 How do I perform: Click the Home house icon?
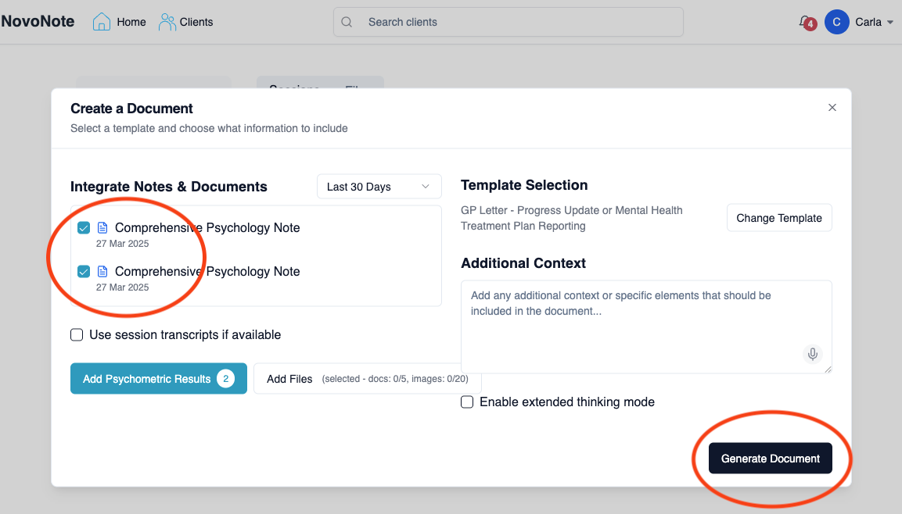point(102,22)
